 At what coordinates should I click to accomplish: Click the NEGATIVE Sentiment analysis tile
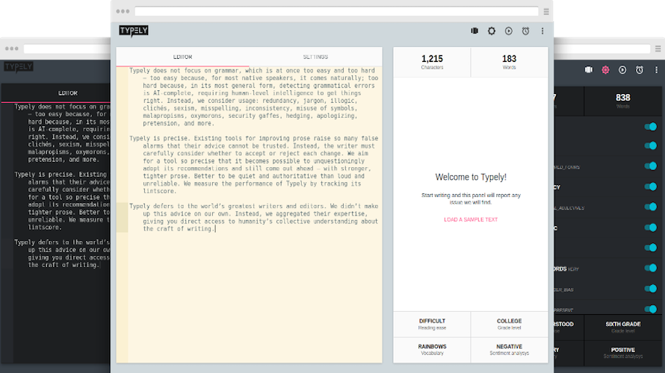510,350
